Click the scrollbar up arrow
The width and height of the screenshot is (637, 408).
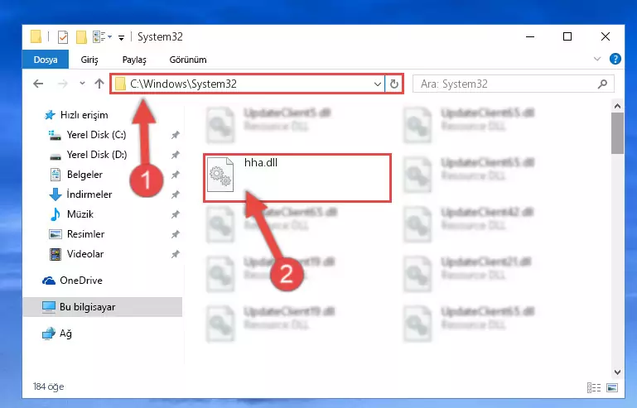617,106
